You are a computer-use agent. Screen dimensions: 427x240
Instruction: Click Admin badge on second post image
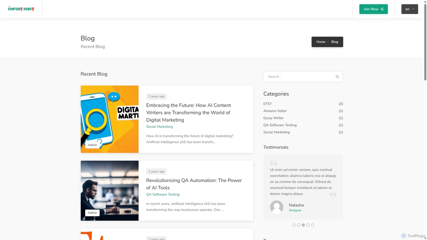pos(92,213)
